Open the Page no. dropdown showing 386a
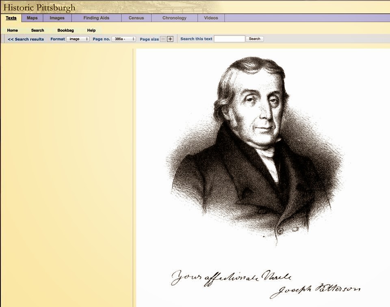Screen dimensions: 390x307 [x=123, y=39]
